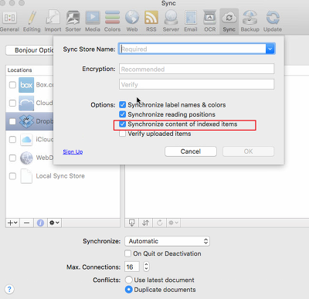Viewport: 309px width, 299px height.
Task: Open the Import preferences pane
Action: (x=53, y=22)
